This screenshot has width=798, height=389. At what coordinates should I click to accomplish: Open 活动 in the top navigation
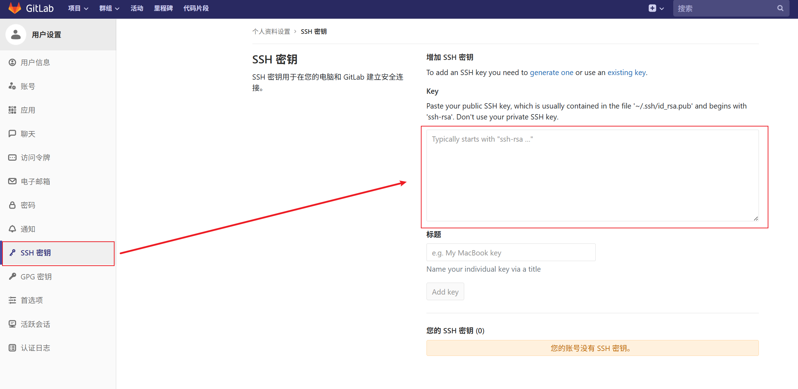pos(137,8)
